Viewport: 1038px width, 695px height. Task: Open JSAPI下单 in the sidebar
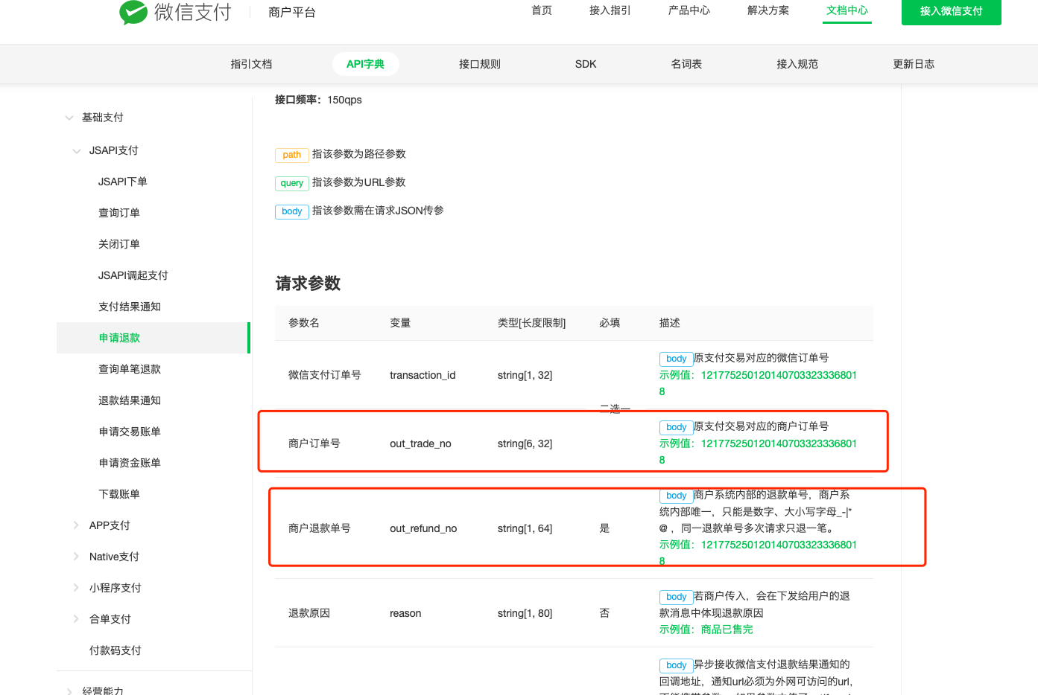pos(123,182)
